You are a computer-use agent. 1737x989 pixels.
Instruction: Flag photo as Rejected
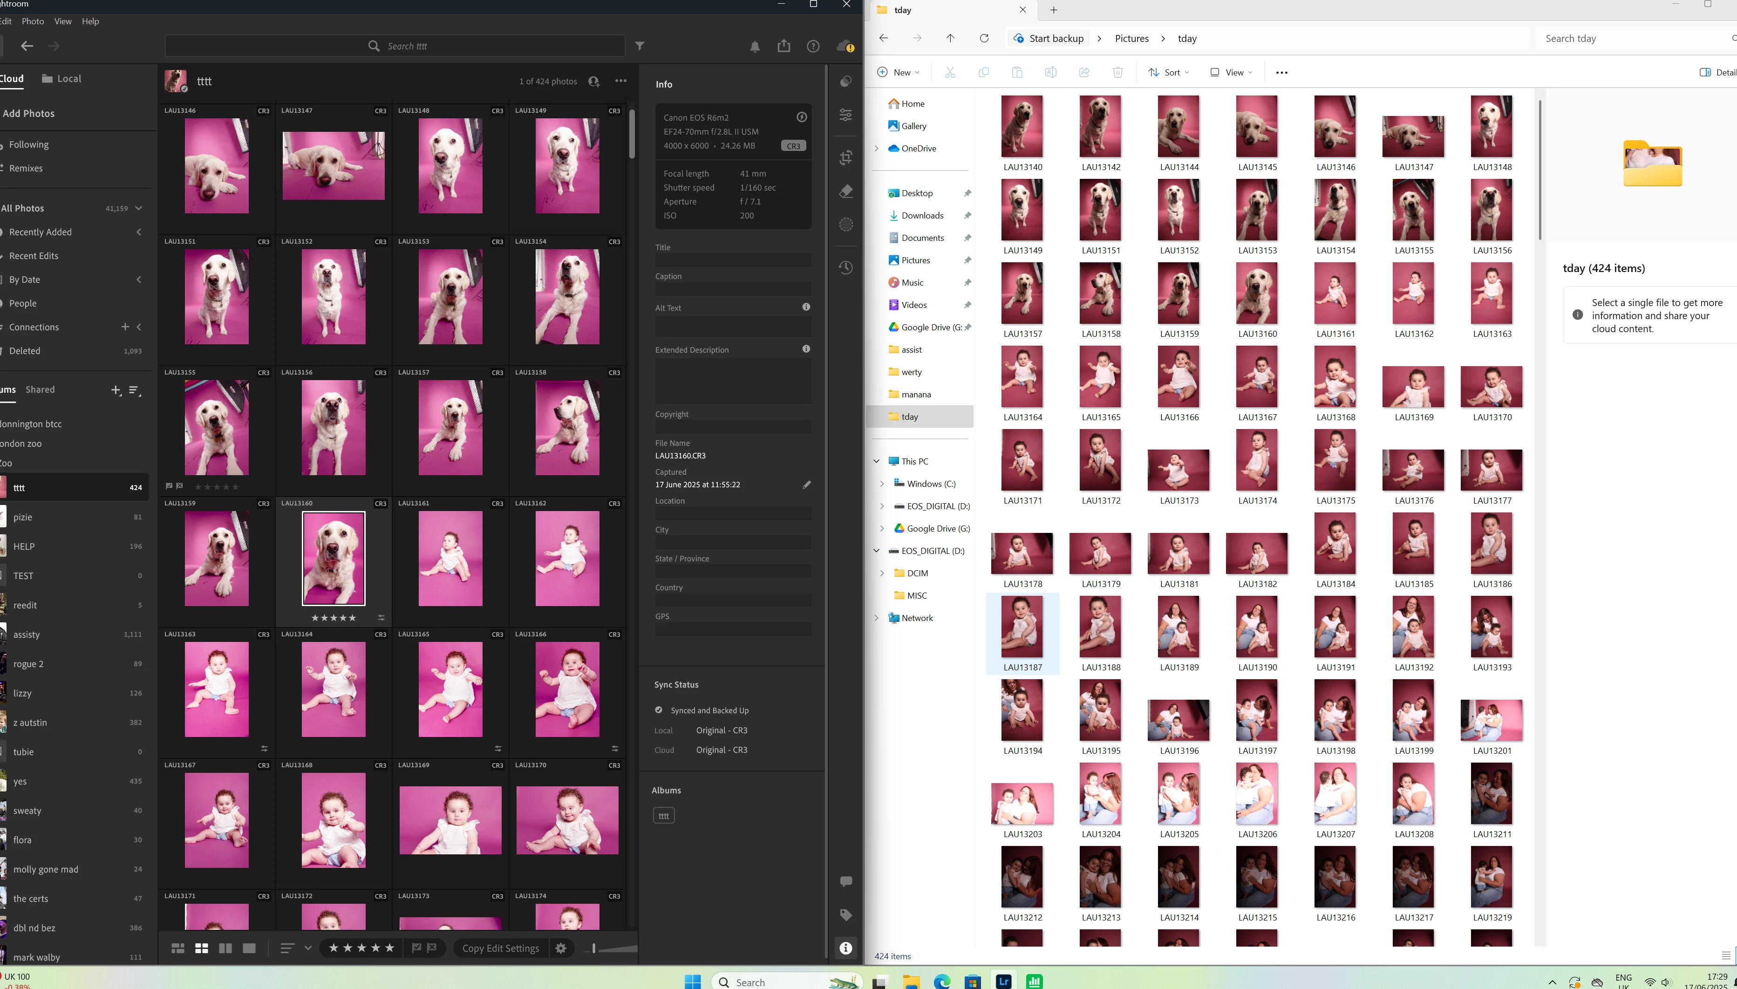pos(432,948)
